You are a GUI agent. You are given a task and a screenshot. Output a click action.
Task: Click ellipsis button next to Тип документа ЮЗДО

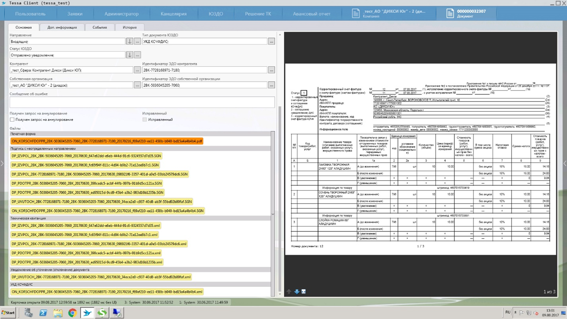[x=271, y=41]
